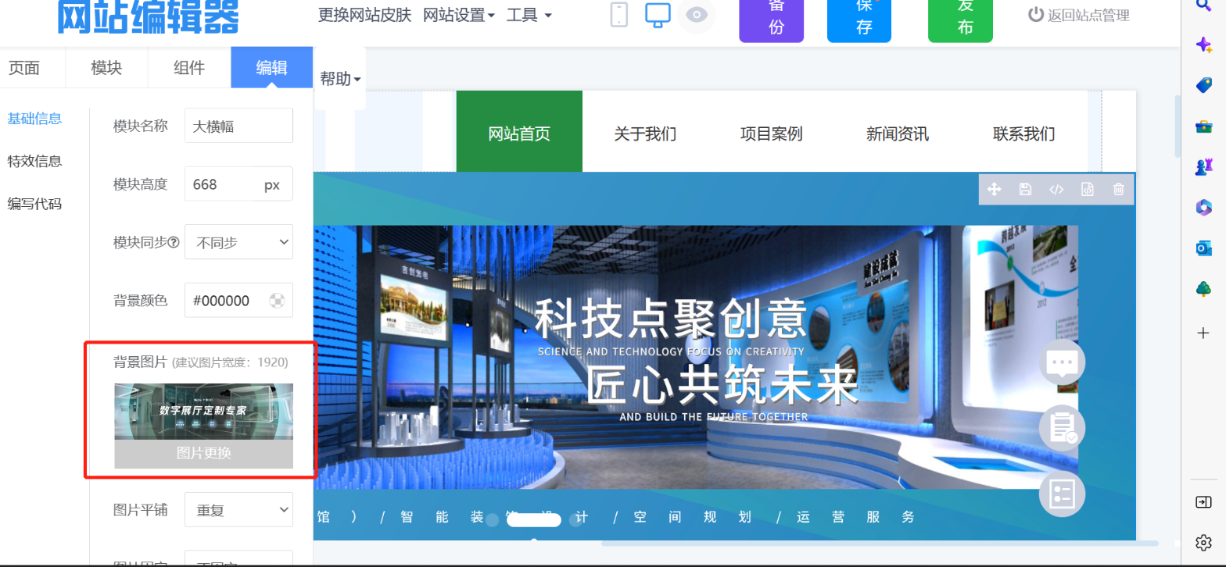The height and width of the screenshot is (567, 1226).
Task: Open the 新闻资讯 nav item
Action: (x=898, y=134)
